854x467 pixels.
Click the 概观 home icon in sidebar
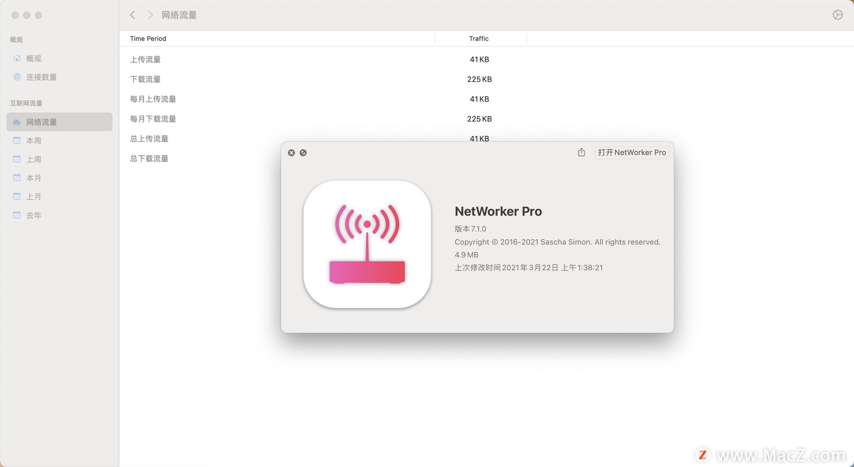click(x=17, y=58)
